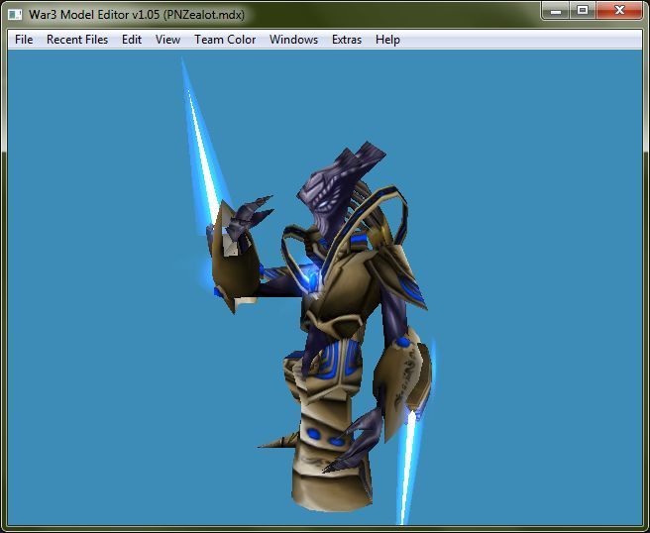Close the War3 Model Editor window
Screen dimensions: 650x533
click(619, 10)
